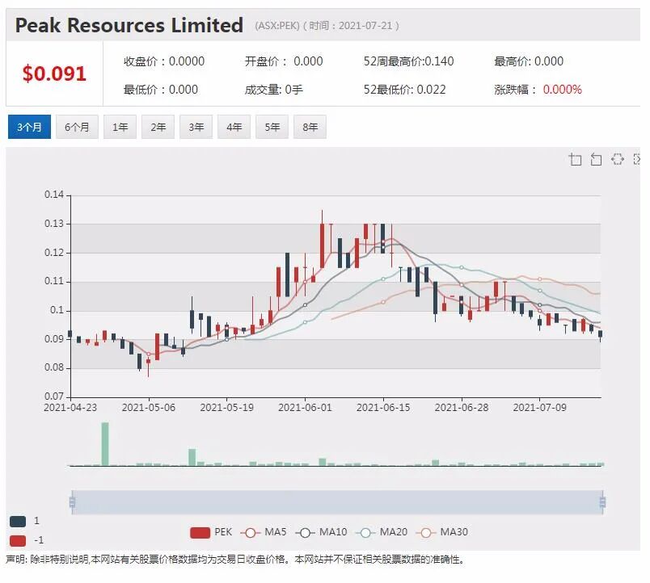Click the dark swatch labeled 1
The width and height of the screenshot is (650, 583).
[x=18, y=522]
